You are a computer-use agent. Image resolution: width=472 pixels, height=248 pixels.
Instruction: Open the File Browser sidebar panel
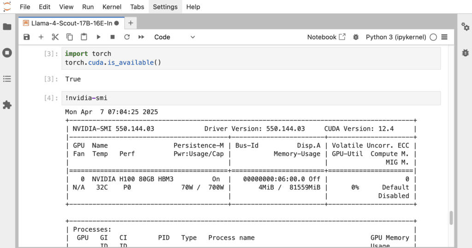pyautogui.click(x=7, y=27)
